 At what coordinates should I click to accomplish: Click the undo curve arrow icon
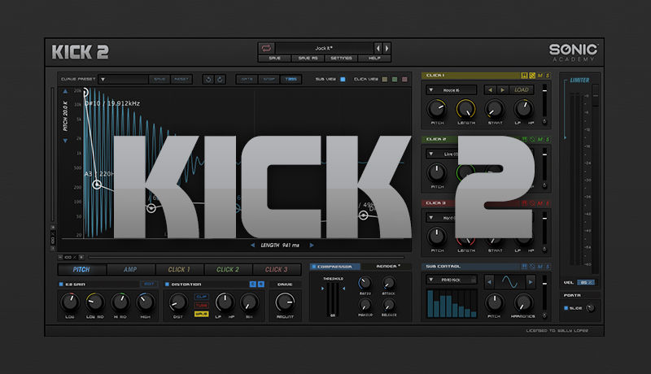(208, 79)
